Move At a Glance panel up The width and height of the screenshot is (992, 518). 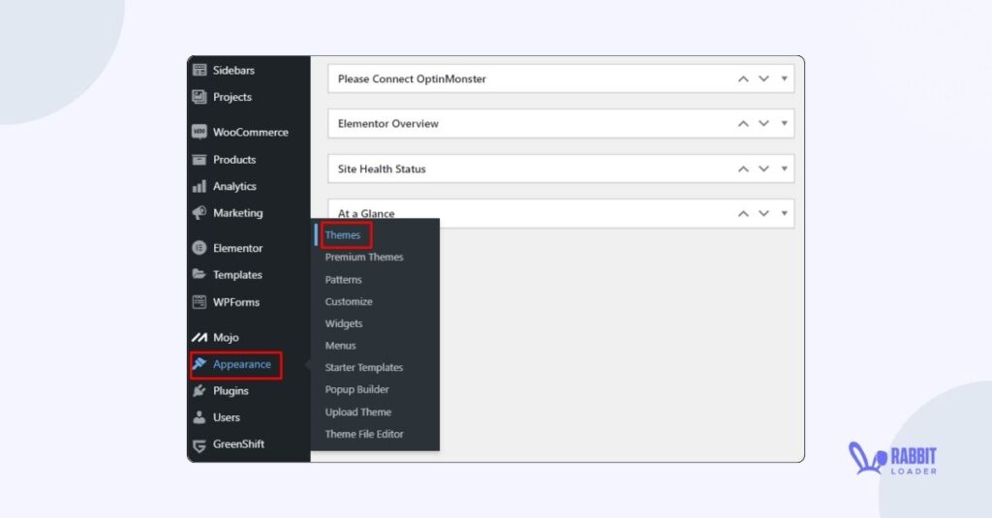743,214
